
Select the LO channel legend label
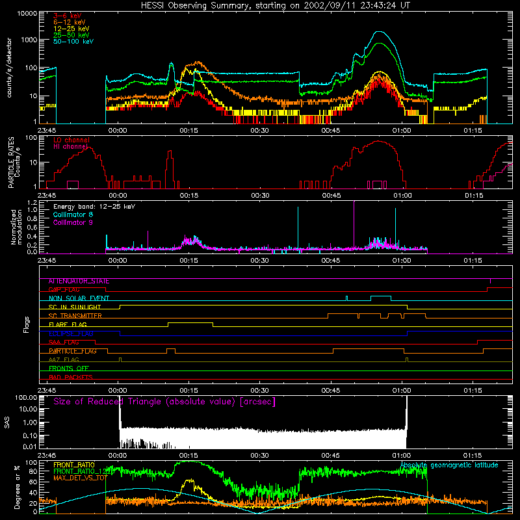point(71,140)
